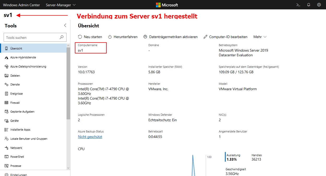The height and width of the screenshot is (176, 326).
Task: Click disk space value 109.09 GB / 123.76 GB
Action: coord(236,72)
